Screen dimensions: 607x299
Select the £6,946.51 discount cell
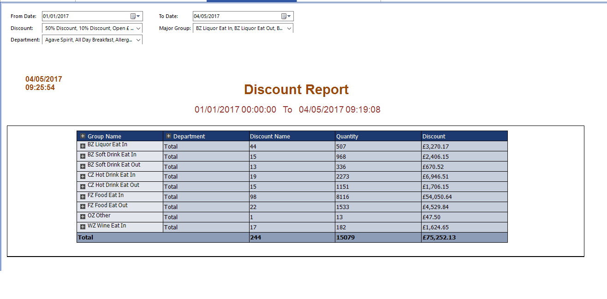(x=464, y=176)
